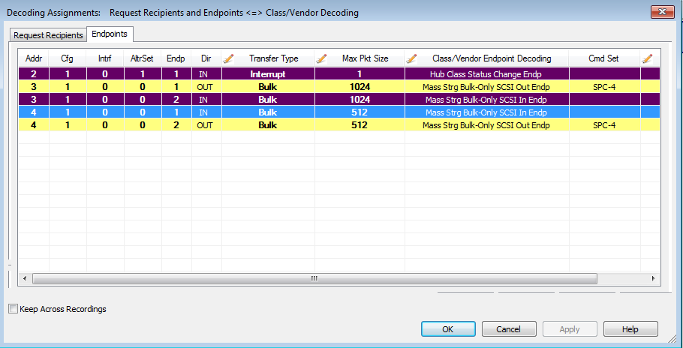Image resolution: width=683 pixels, height=348 pixels.
Task: Click the horizontal scrollbar right arrow
Action: (653, 278)
